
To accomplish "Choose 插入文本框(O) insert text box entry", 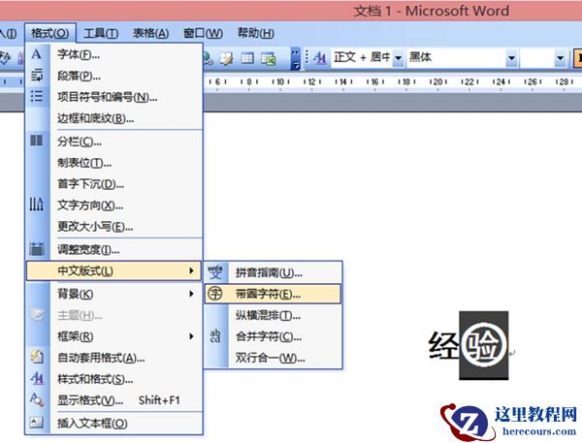I will 113,424.
